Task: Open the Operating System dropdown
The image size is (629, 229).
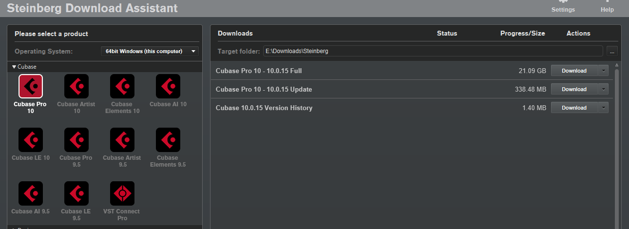Action: click(x=150, y=51)
